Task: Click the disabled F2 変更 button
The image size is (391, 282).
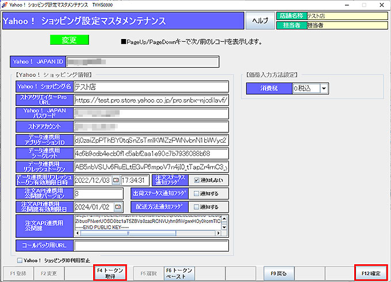Action: click(x=49, y=273)
